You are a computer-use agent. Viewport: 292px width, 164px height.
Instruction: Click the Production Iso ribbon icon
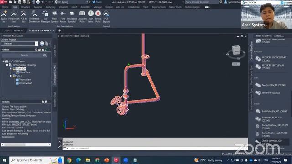tap(14, 16)
